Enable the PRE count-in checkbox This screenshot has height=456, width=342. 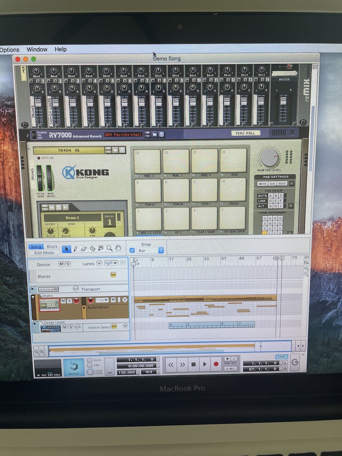click(x=90, y=365)
